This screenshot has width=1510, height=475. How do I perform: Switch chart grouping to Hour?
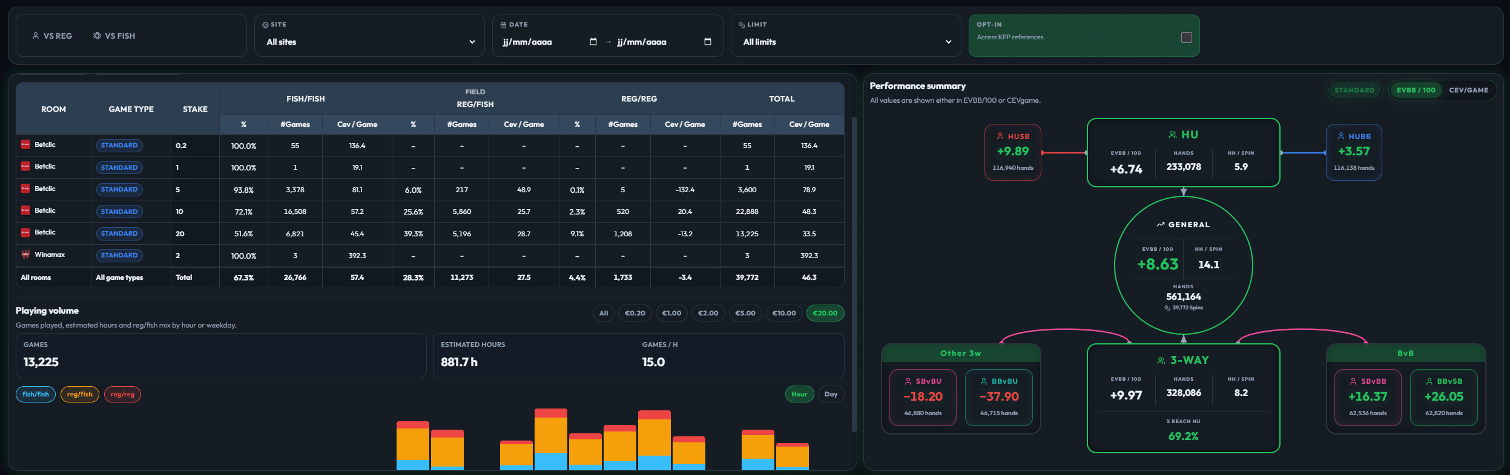[799, 394]
